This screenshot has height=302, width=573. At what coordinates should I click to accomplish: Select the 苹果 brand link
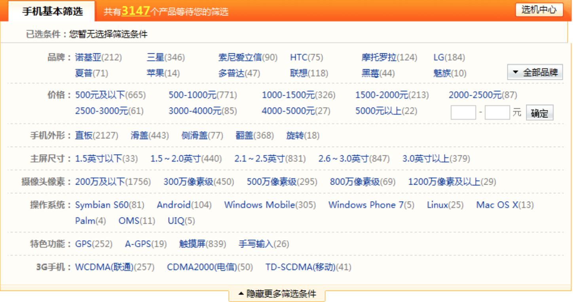point(155,74)
